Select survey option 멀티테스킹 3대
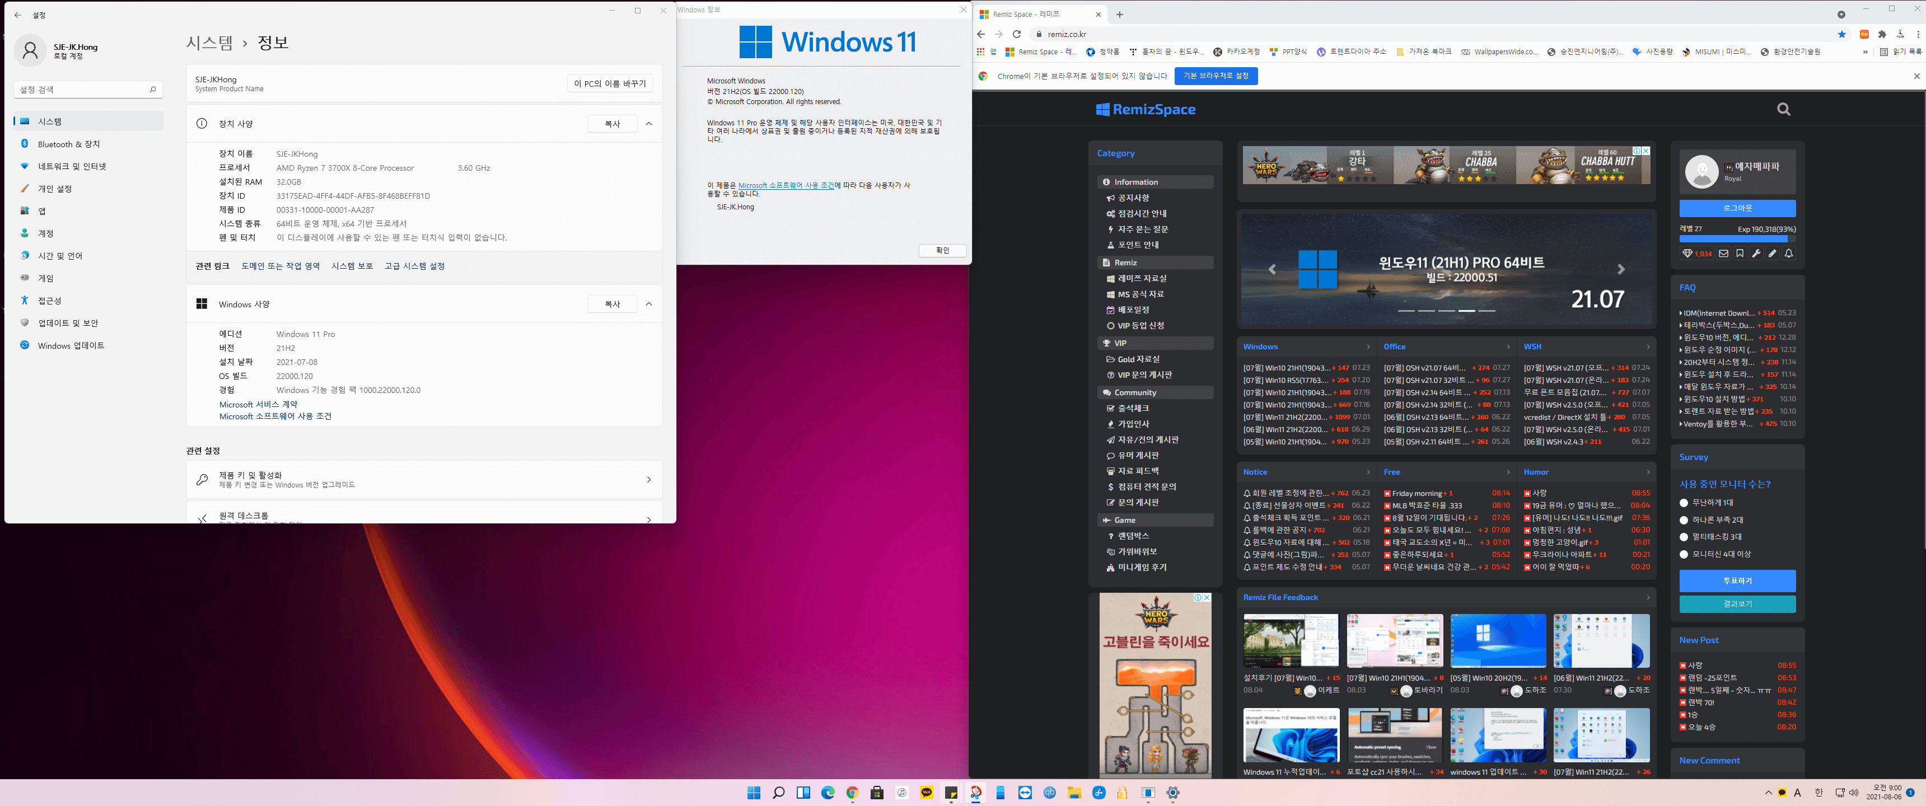 pyautogui.click(x=1684, y=537)
